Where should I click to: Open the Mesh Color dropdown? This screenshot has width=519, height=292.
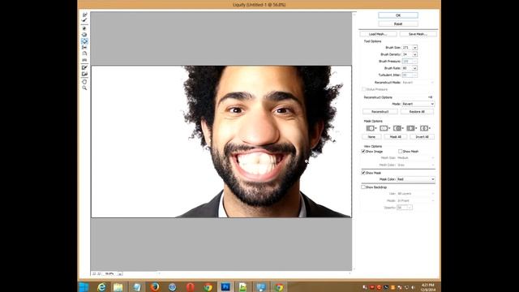coord(416,165)
